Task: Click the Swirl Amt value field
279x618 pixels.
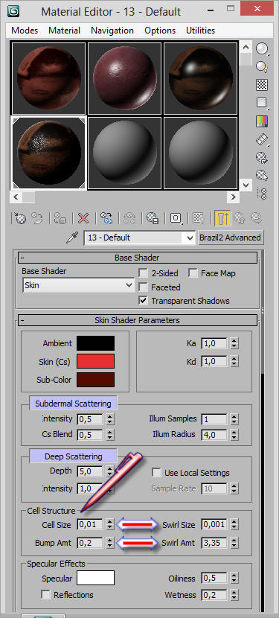Action: coord(214,543)
